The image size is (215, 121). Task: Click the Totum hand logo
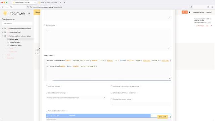pyautogui.click(x=5, y=13)
